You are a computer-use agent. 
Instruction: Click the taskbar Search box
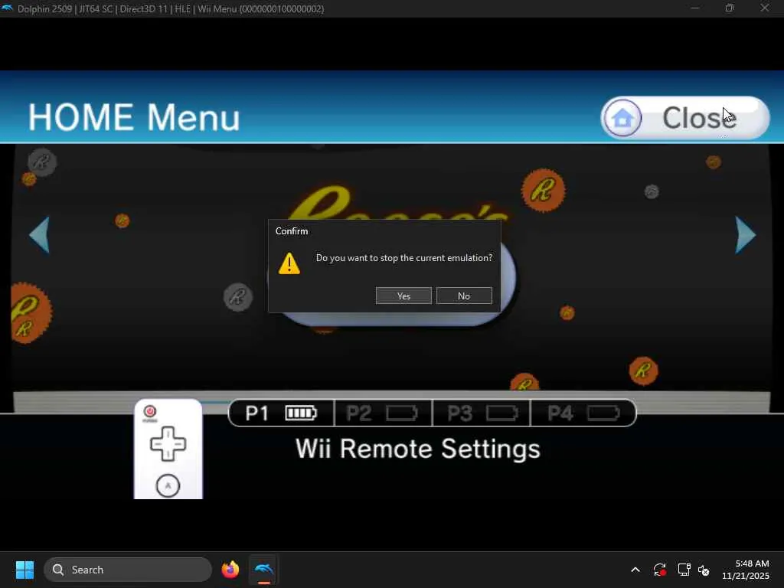tap(128, 570)
